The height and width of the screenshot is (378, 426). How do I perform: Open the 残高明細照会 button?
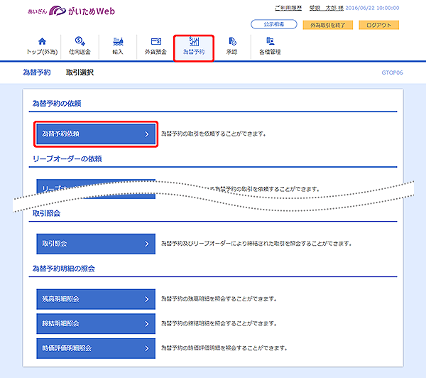pyautogui.click(x=96, y=299)
